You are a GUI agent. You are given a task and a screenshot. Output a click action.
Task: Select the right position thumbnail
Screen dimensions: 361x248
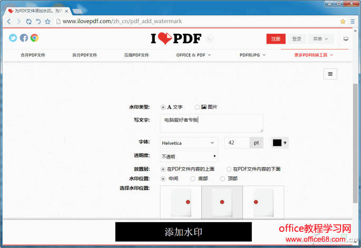[264, 202]
